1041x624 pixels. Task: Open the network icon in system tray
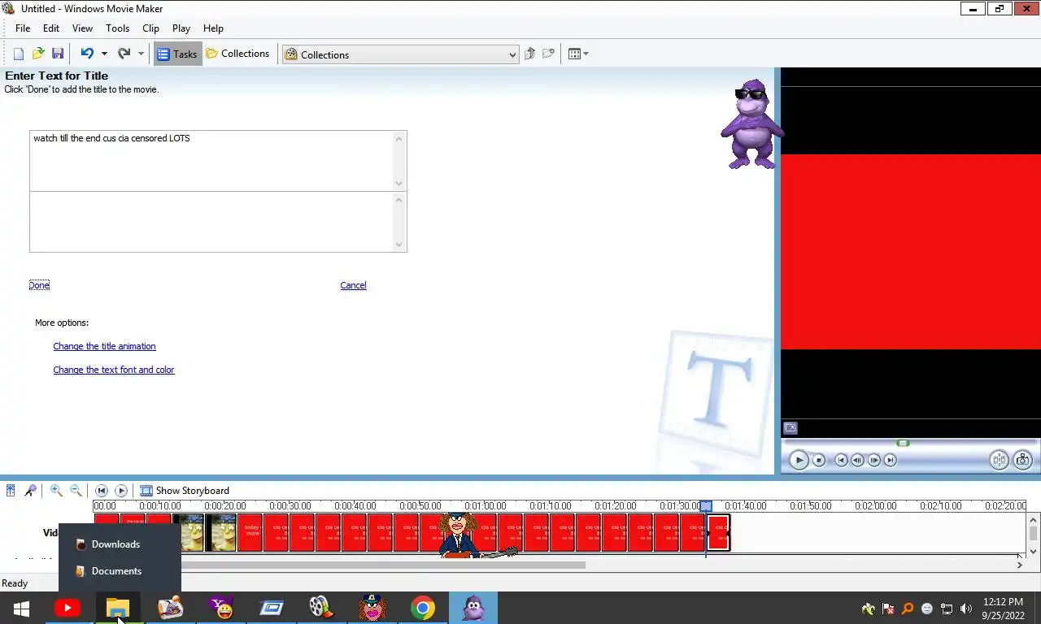947,609
